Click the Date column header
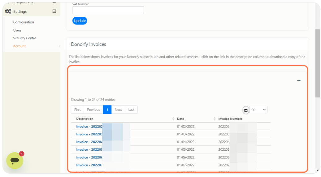The height and width of the screenshot is (177, 321). pyautogui.click(x=180, y=119)
